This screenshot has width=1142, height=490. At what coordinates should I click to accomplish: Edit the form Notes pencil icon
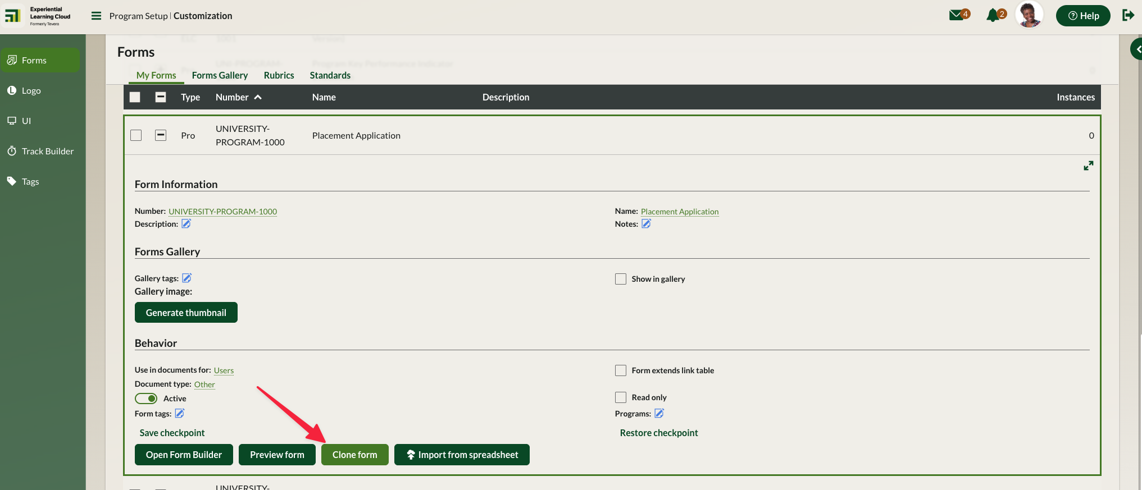[646, 223]
